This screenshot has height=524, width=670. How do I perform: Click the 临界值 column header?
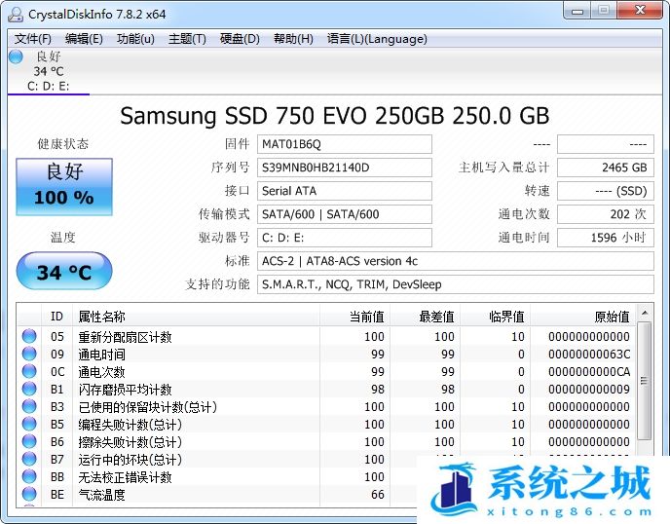[495, 317]
